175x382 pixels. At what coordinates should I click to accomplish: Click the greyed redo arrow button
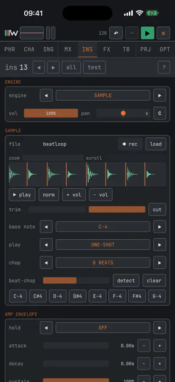(x=132, y=33)
